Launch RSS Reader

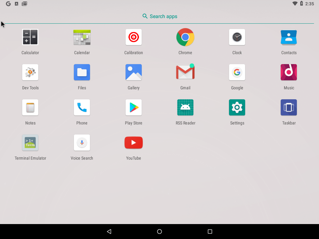click(185, 107)
